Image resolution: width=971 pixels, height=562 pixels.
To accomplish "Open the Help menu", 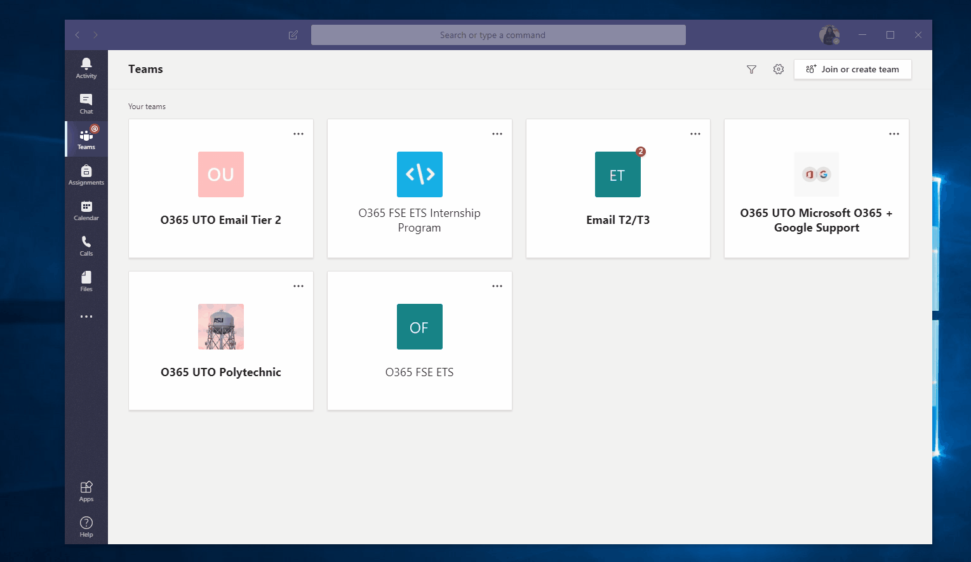I will [86, 526].
